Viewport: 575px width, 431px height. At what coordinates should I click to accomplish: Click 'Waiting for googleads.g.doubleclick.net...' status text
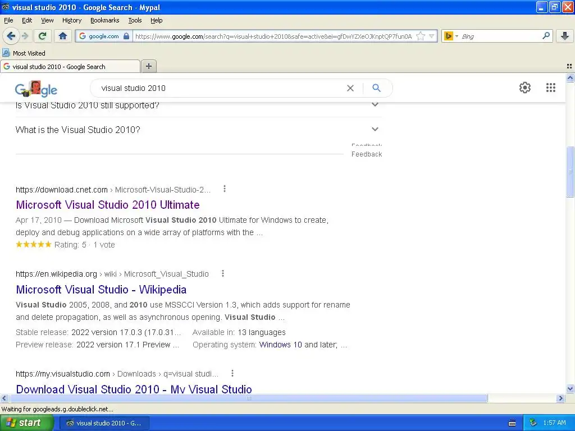(58, 409)
